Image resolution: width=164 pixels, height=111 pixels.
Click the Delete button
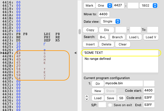click(107, 44)
